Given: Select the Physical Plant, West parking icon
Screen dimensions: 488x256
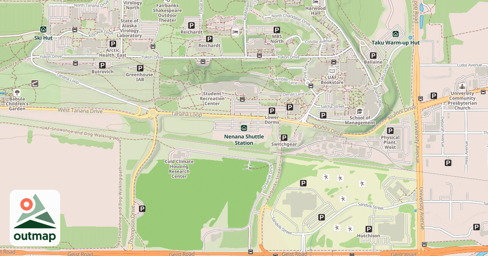Looking at the screenshot, I should point(390,130).
